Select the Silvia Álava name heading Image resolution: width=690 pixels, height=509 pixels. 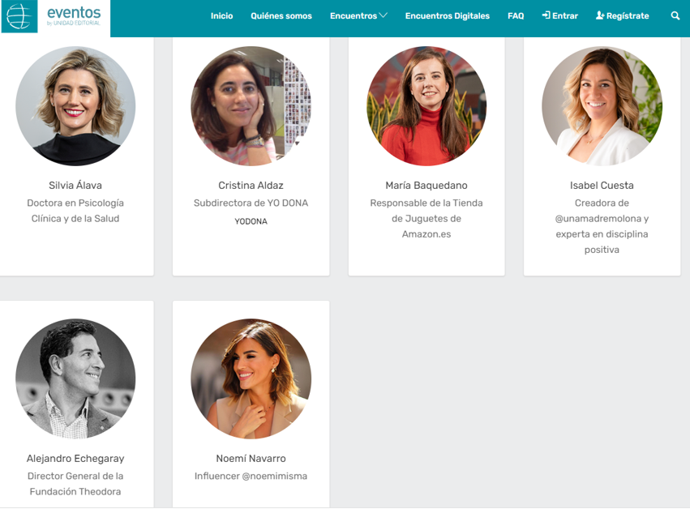coord(75,186)
